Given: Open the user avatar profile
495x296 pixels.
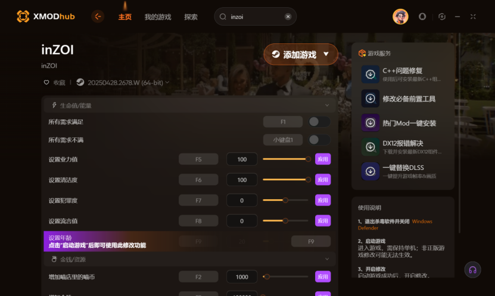Looking at the screenshot, I should click(400, 17).
